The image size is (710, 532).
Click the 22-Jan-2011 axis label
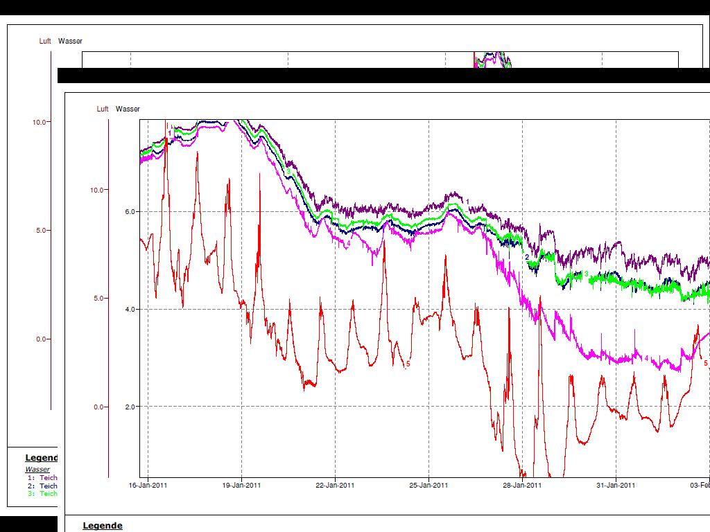[335, 486]
